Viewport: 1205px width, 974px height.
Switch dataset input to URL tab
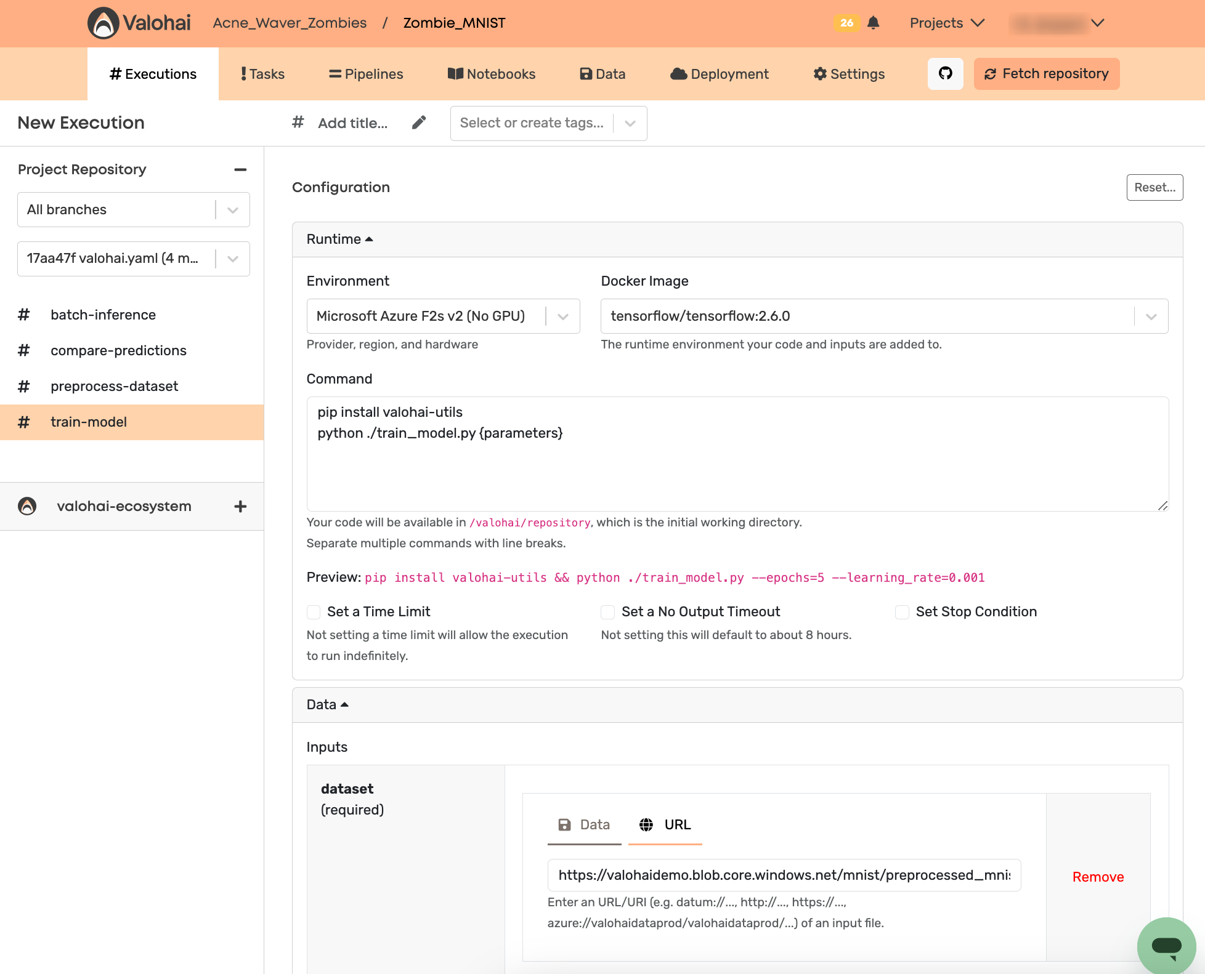click(665, 825)
